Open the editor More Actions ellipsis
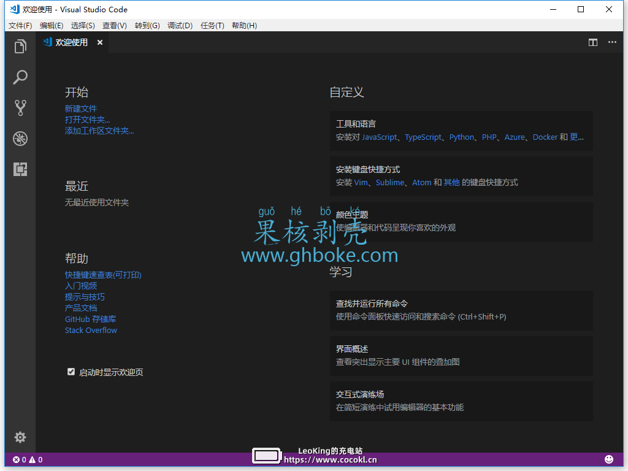Viewport: 628px width, 471px height. (x=612, y=42)
